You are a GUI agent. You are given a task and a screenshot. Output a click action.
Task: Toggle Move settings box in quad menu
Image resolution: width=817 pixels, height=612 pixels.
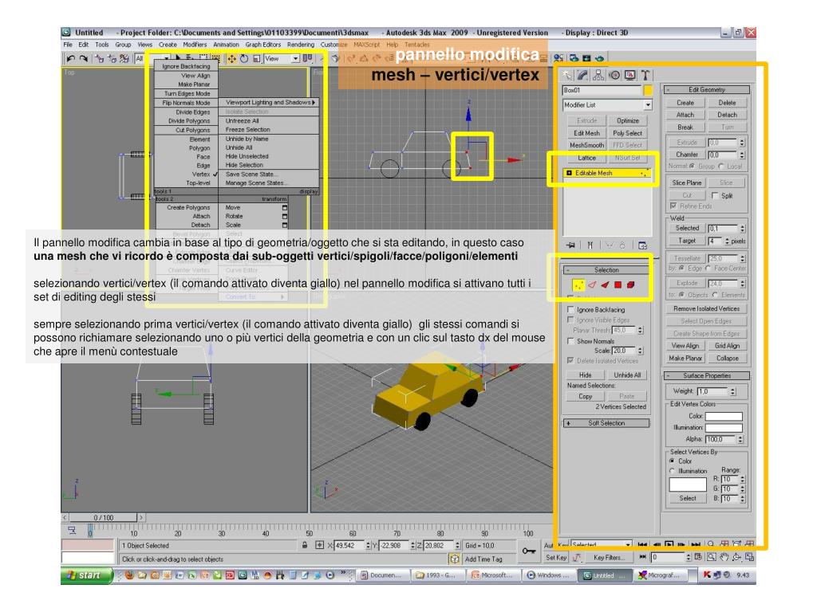[x=285, y=207]
